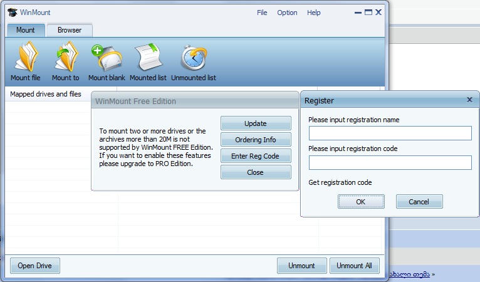
Task: Open the File menu
Action: coord(262,13)
